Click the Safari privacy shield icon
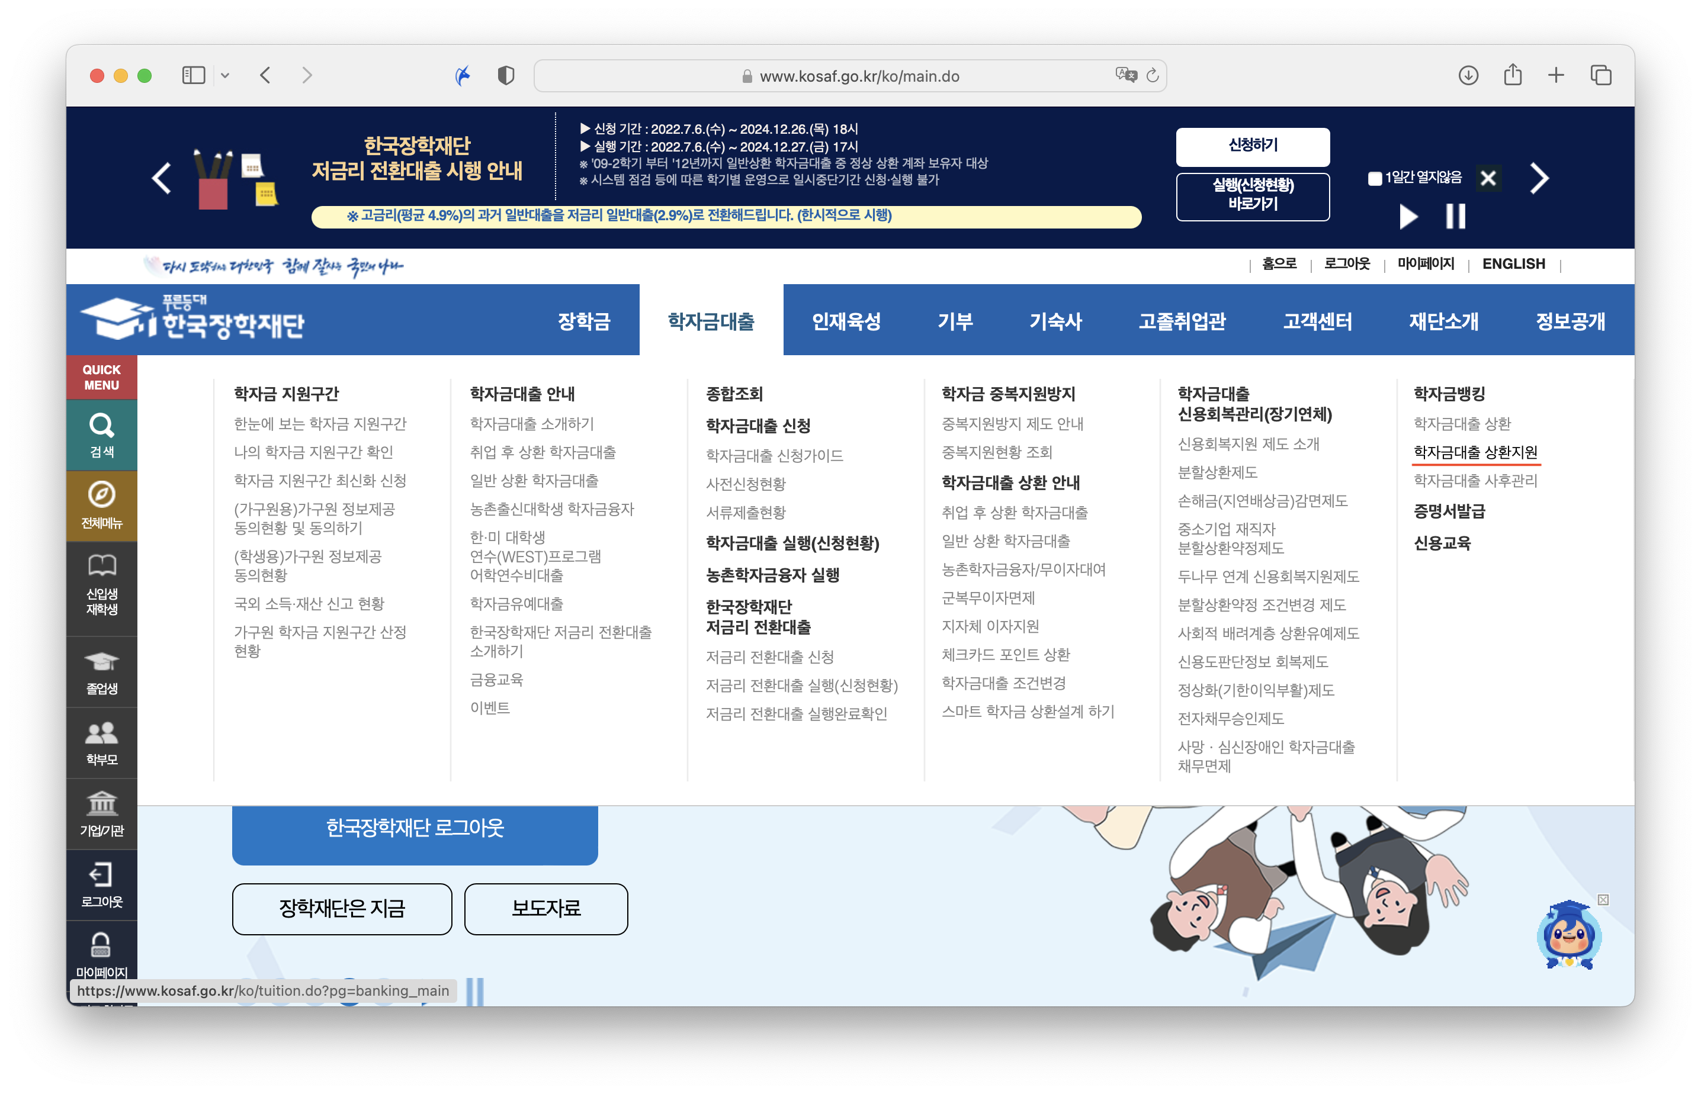1701x1094 pixels. point(506,75)
